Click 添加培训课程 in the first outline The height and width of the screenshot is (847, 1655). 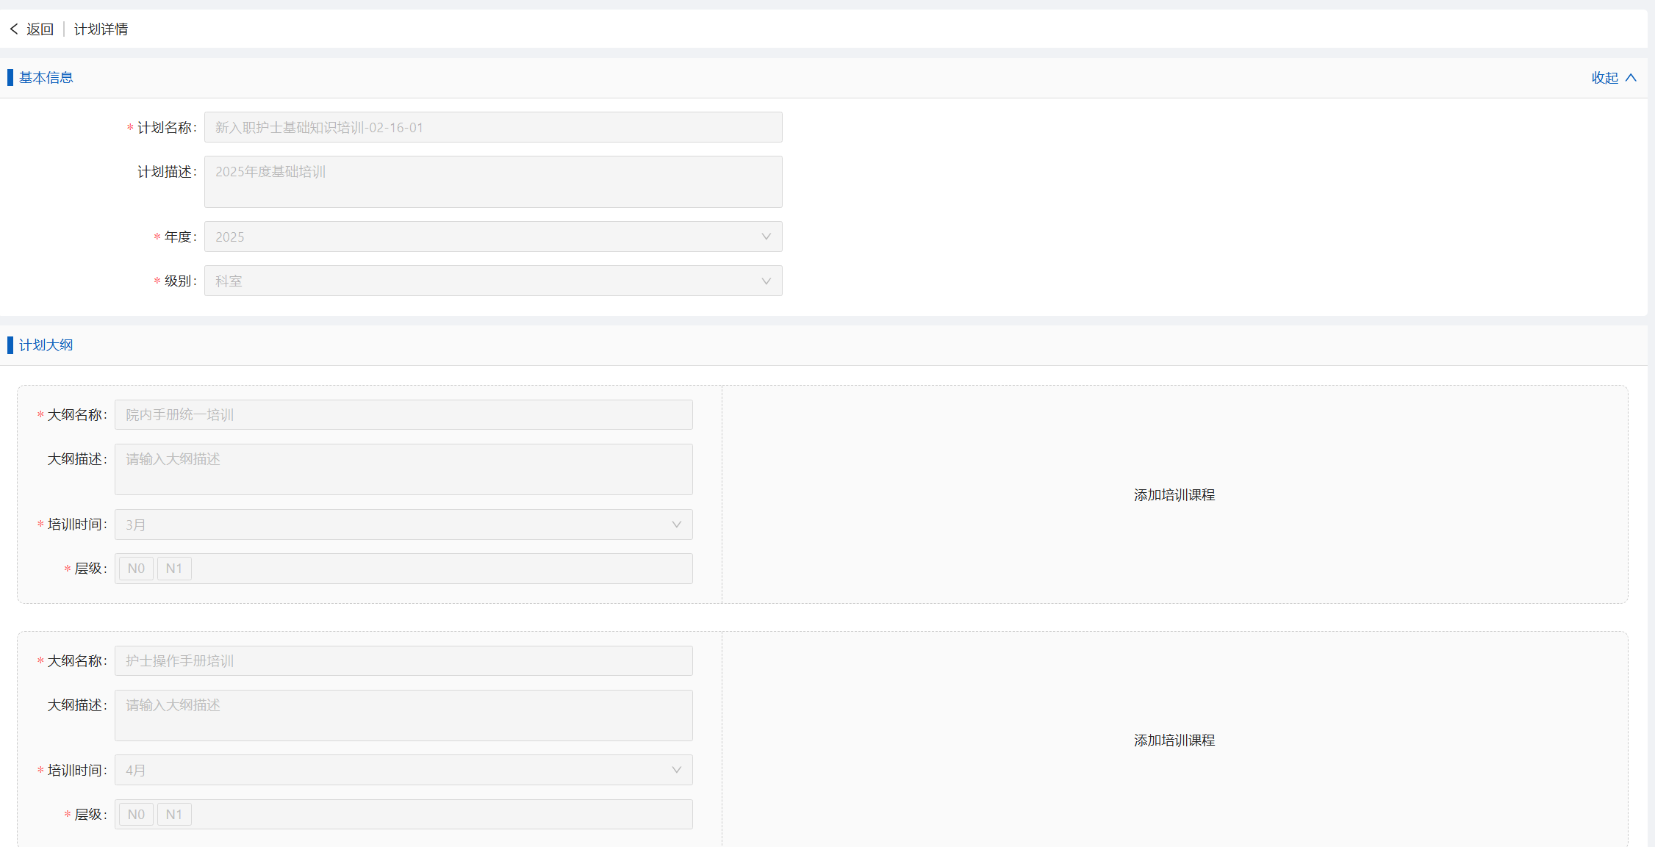[x=1174, y=495]
